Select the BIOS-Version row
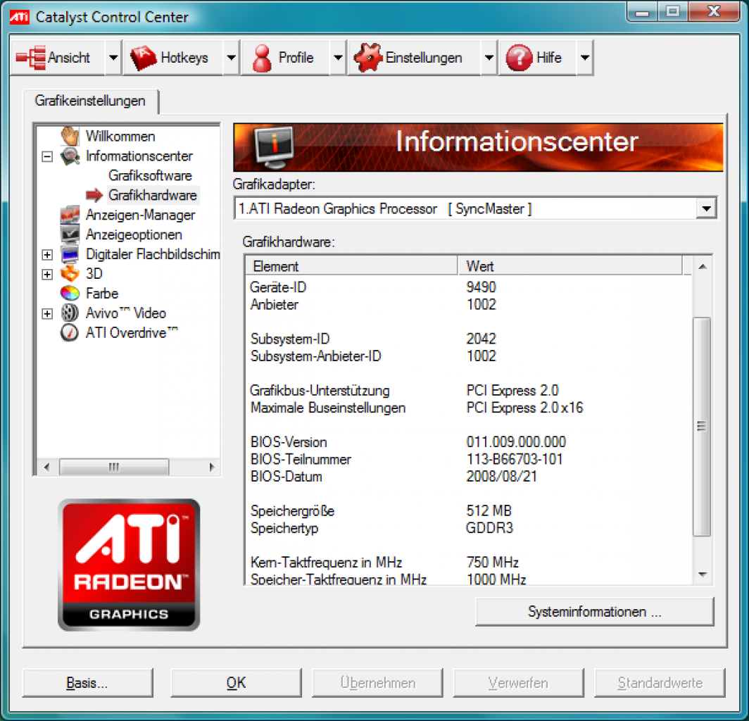The width and height of the screenshot is (749, 721). pos(468,442)
